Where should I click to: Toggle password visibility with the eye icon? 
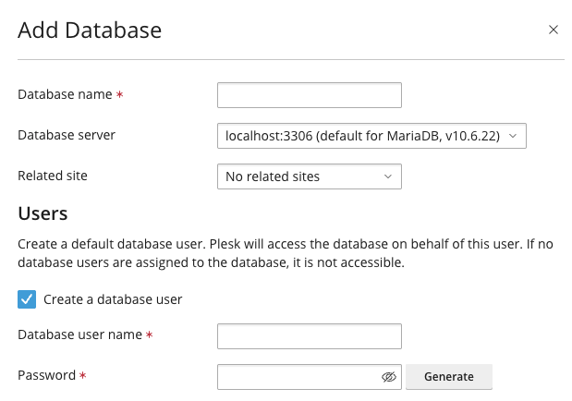(389, 377)
